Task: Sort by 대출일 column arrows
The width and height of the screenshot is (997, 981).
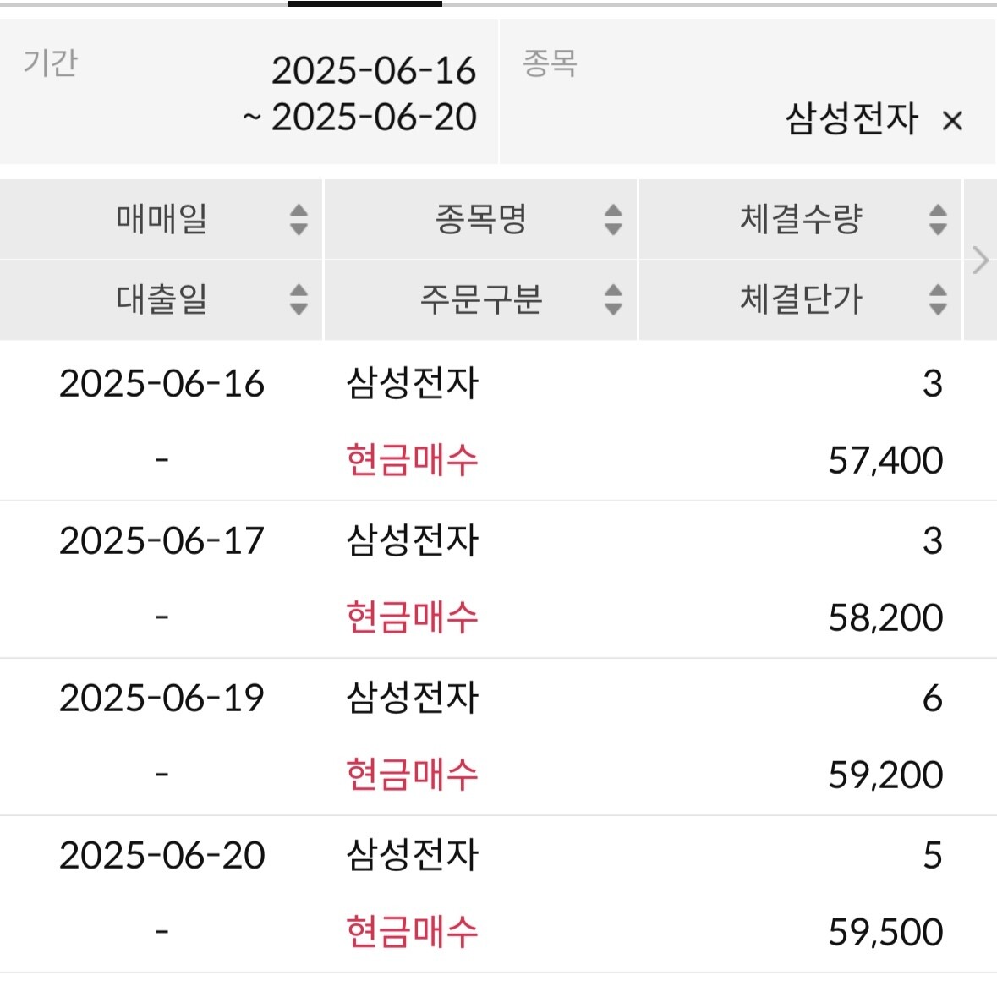Action: (x=299, y=299)
